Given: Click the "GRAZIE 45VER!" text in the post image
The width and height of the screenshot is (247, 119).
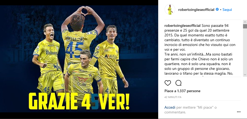Looking at the screenshot, I should (79, 101).
